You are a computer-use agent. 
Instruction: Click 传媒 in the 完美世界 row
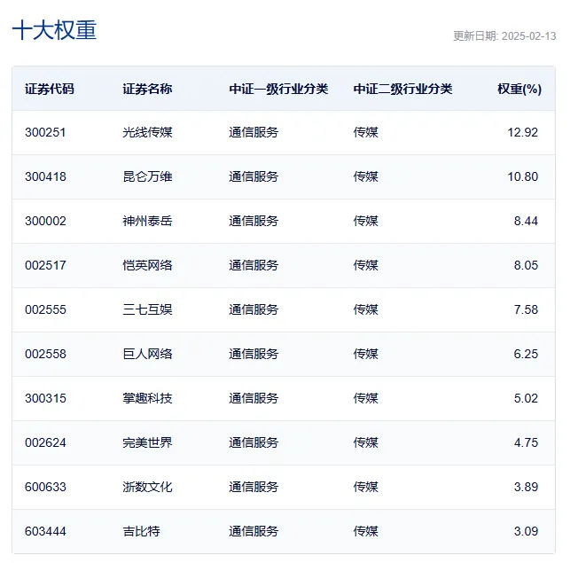point(366,443)
